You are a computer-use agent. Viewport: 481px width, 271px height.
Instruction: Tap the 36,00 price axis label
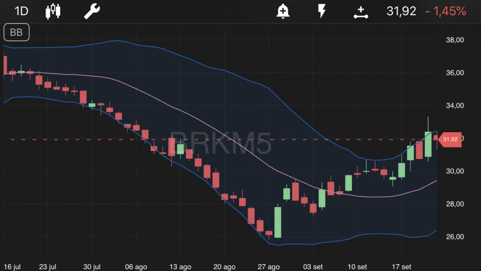point(455,73)
